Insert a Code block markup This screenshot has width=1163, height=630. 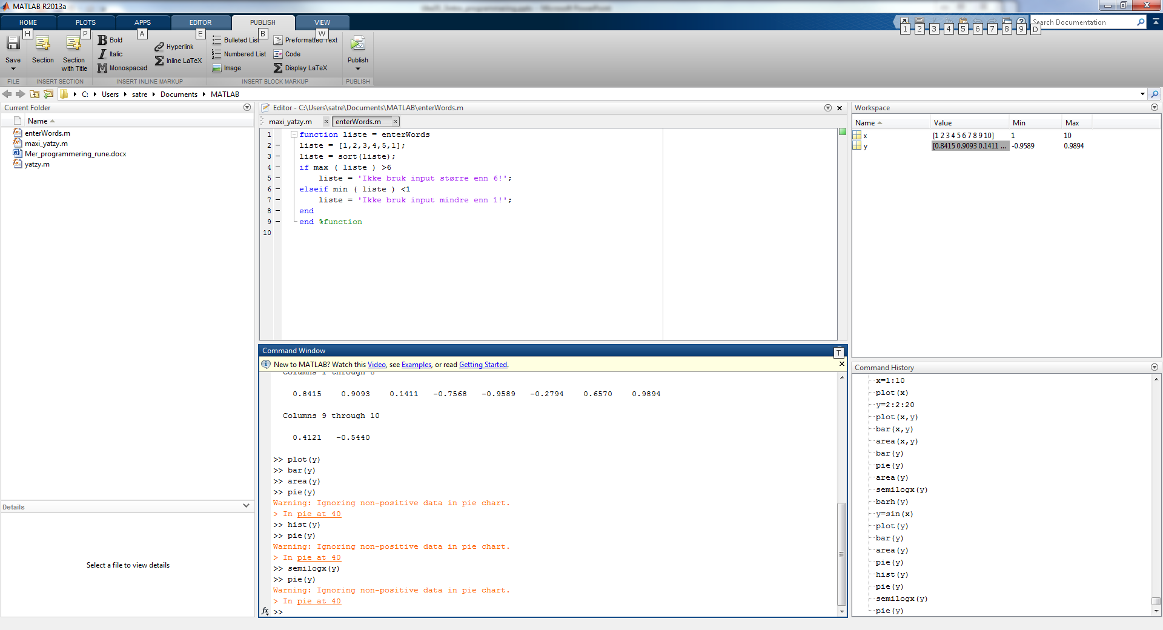(x=287, y=54)
